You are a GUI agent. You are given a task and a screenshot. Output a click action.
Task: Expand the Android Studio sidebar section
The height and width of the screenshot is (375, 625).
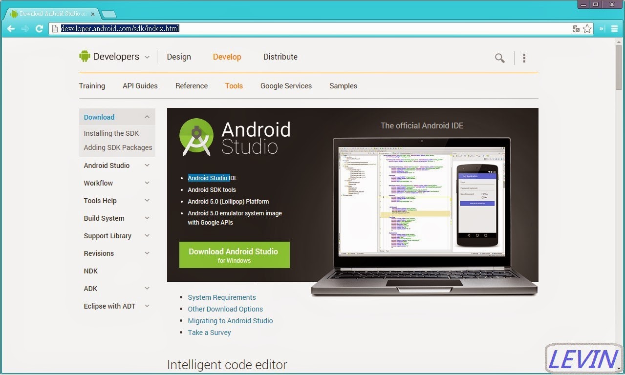tap(147, 166)
